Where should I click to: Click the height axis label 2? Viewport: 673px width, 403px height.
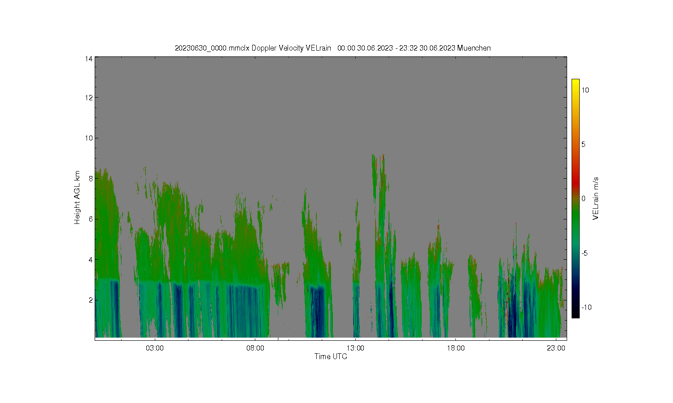click(91, 300)
